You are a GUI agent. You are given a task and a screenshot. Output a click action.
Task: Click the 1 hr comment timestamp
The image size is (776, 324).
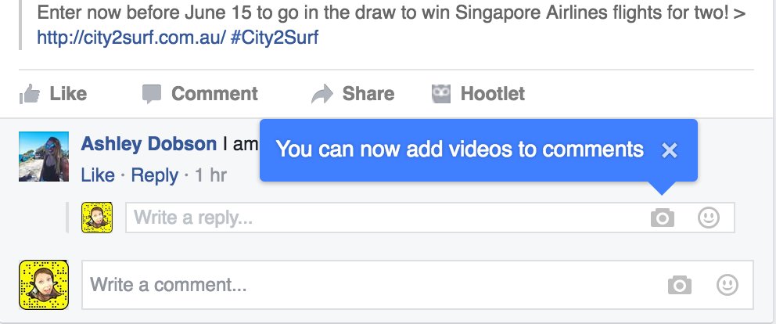[x=210, y=175]
